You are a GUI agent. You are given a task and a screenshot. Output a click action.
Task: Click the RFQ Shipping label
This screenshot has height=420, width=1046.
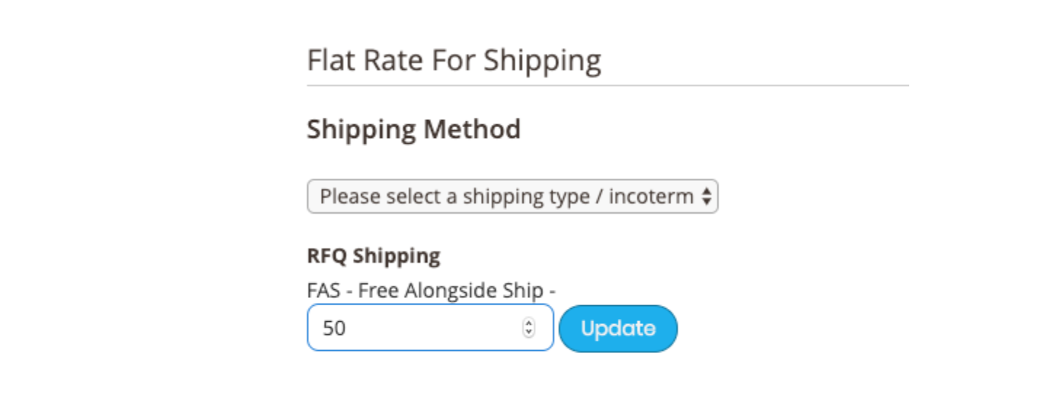[x=373, y=256]
